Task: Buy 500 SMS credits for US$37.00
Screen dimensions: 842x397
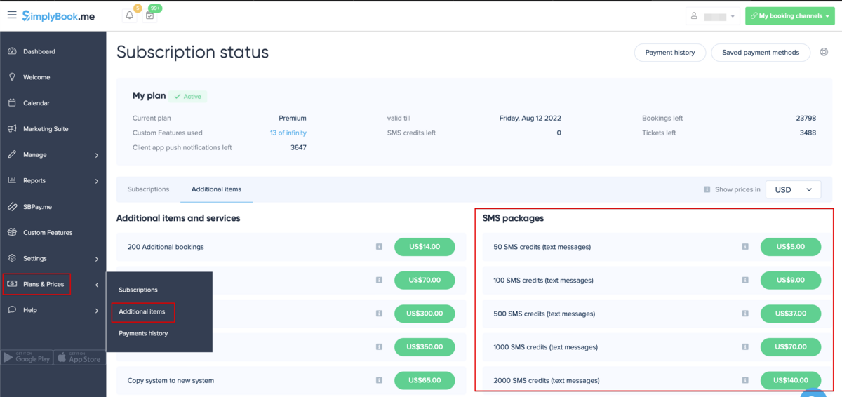Action: point(790,314)
